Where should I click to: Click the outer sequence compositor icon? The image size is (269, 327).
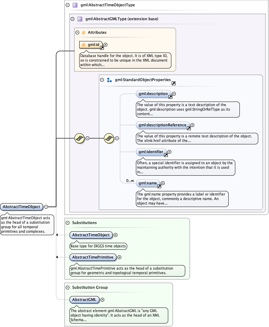80,138
